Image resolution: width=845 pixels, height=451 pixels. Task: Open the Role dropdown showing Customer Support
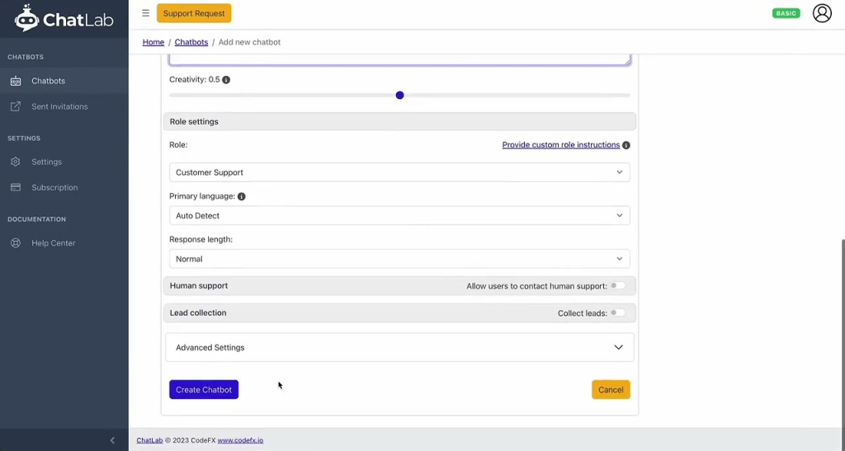[399, 172]
